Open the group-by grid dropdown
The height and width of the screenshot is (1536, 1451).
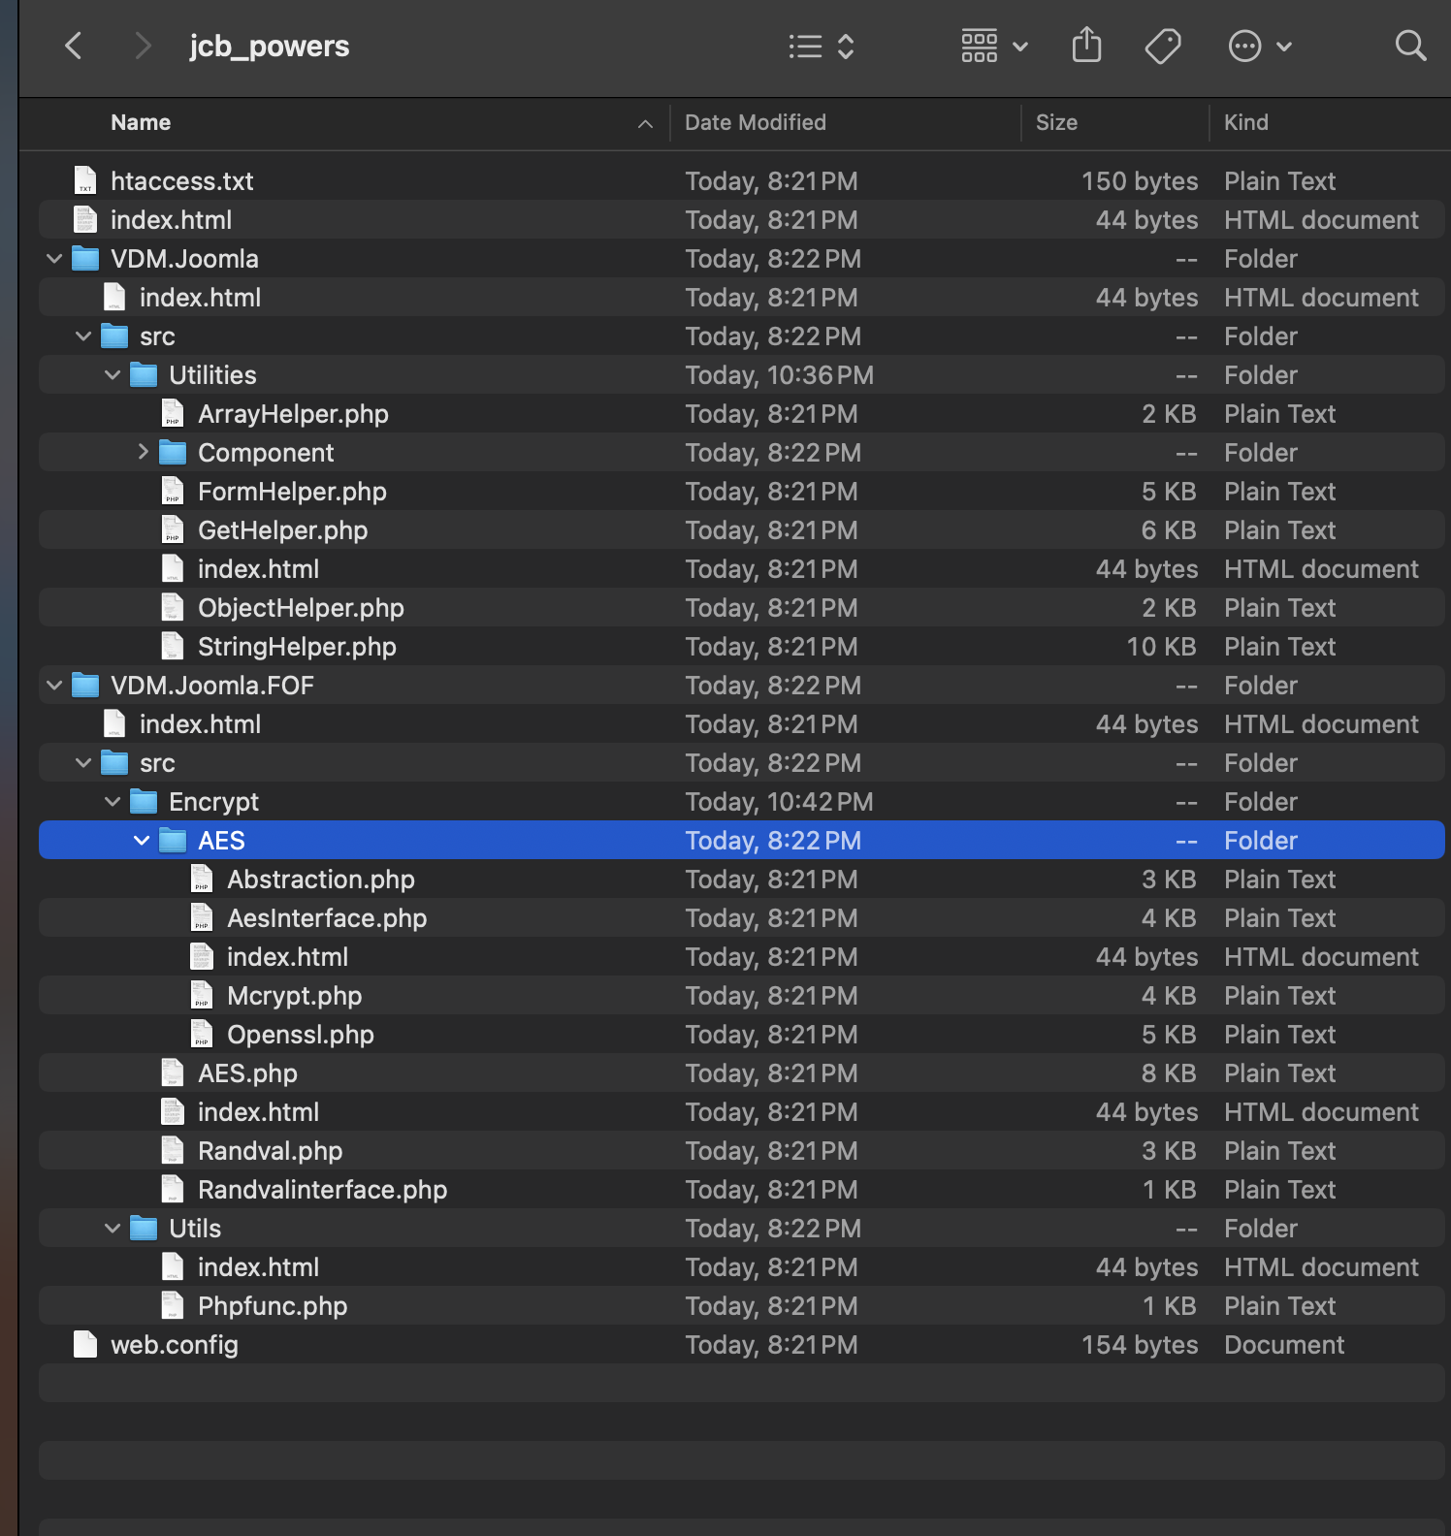994,46
